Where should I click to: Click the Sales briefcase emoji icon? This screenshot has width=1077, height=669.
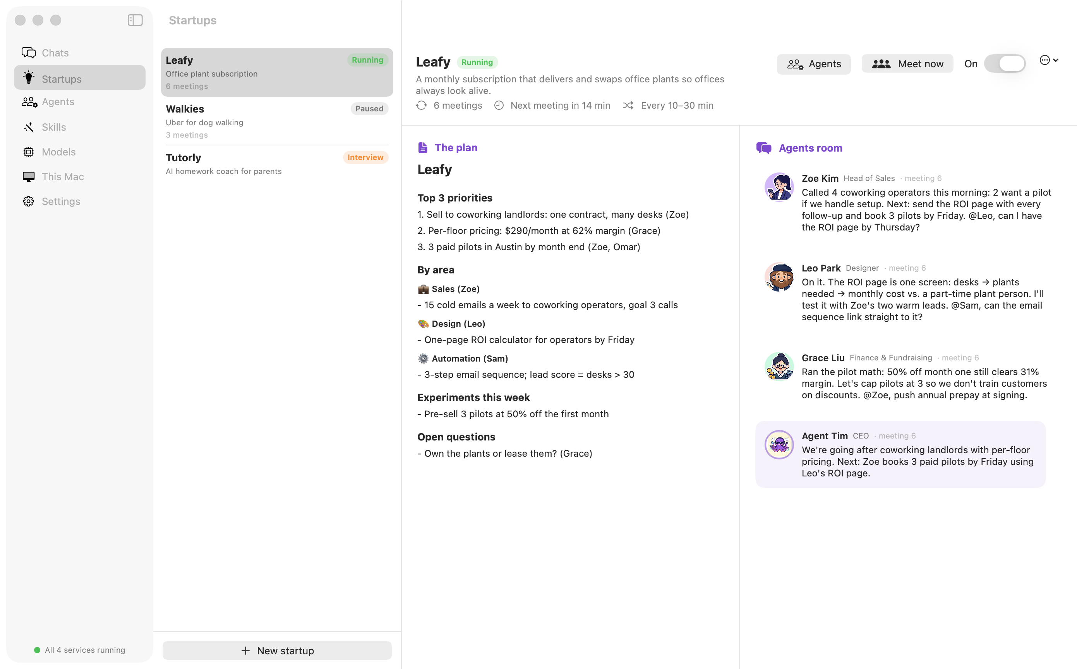coord(424,289)
